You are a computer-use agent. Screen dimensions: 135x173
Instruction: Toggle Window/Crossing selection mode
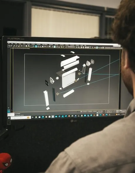(33, 46)
